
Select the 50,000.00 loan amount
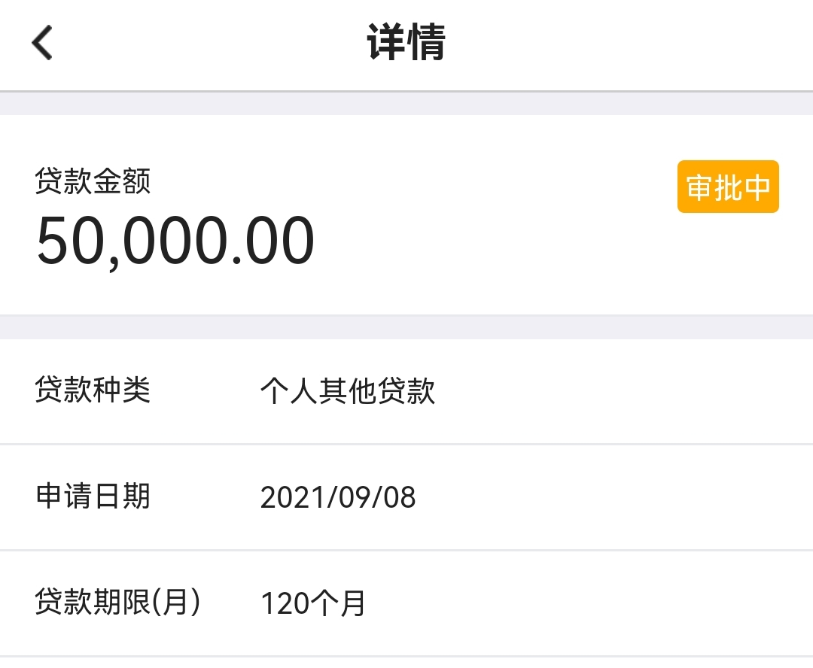coord(175,241)
